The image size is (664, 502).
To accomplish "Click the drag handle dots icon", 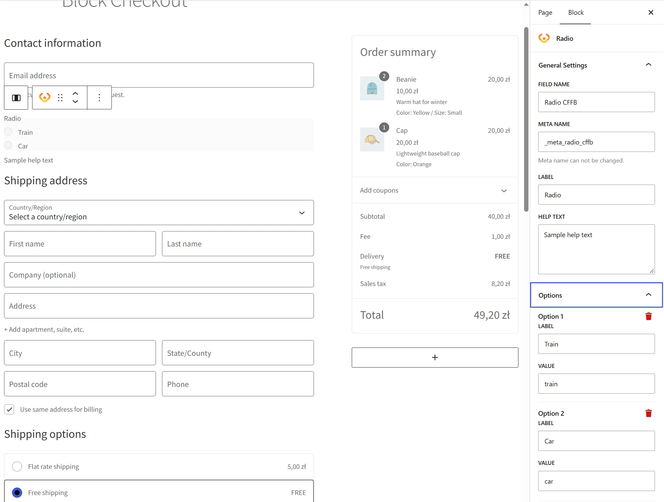I will point(60,98).
